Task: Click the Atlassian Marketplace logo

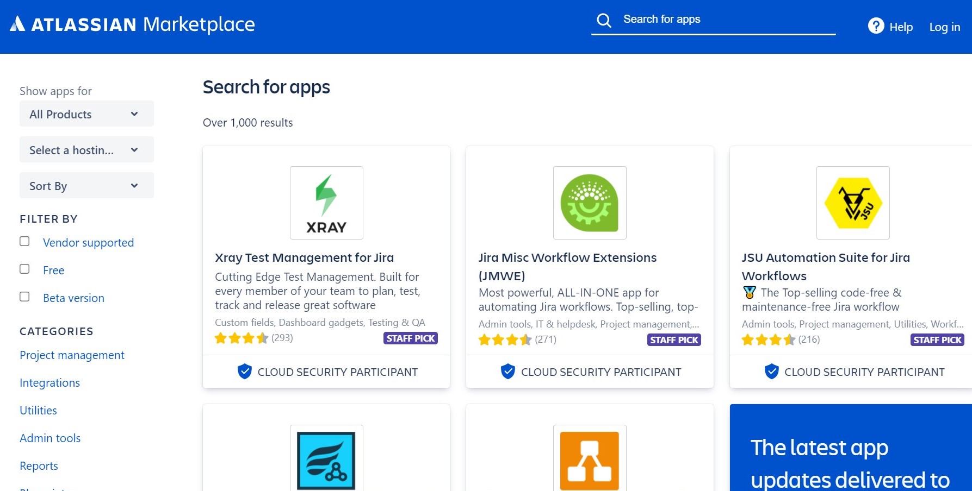Action: (132, 24)
